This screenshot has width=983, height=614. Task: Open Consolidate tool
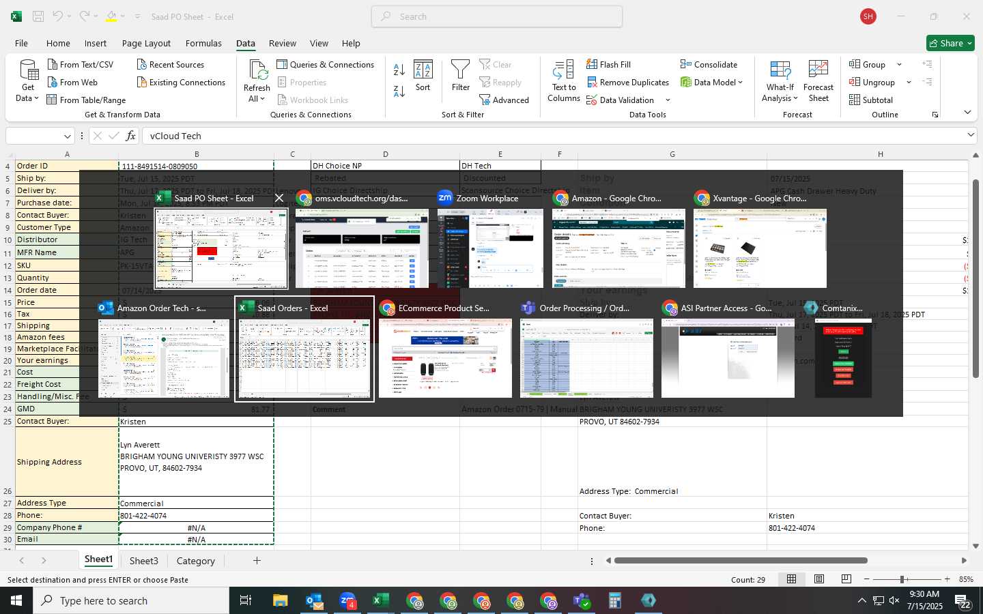click(x=709, y=65)
